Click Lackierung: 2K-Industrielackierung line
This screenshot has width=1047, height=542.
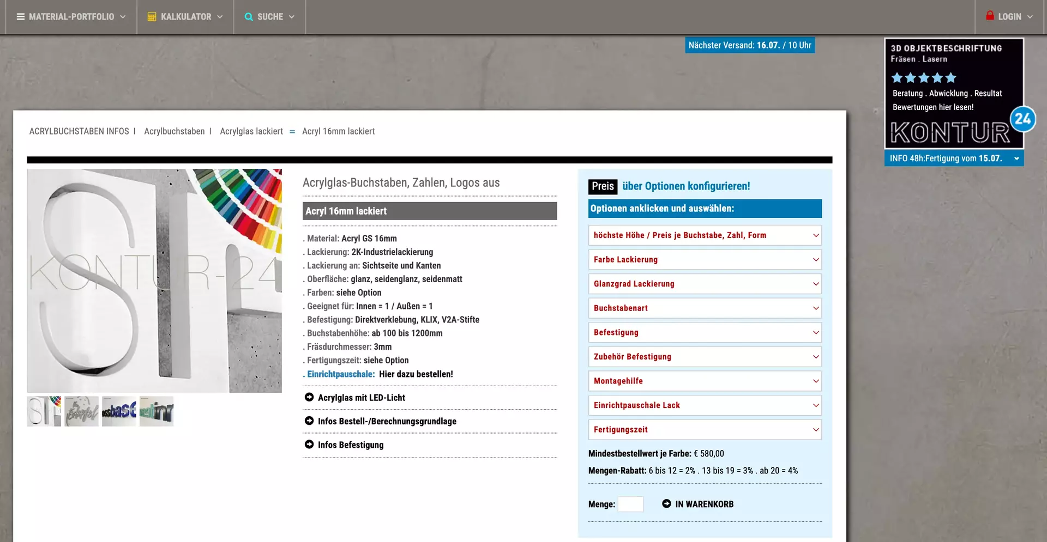[368, 252]
